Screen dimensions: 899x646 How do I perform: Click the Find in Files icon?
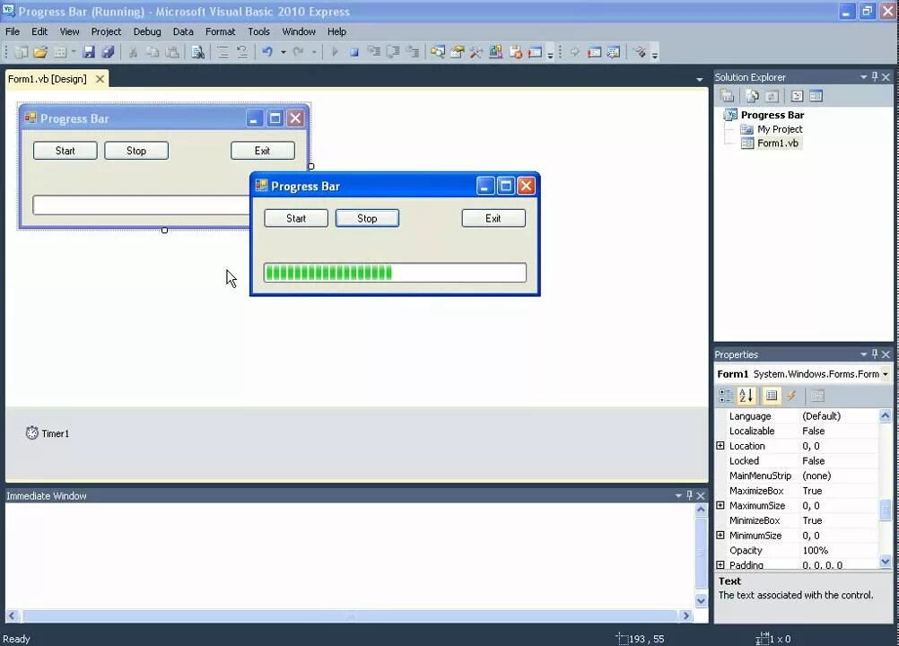click(197, 53)
